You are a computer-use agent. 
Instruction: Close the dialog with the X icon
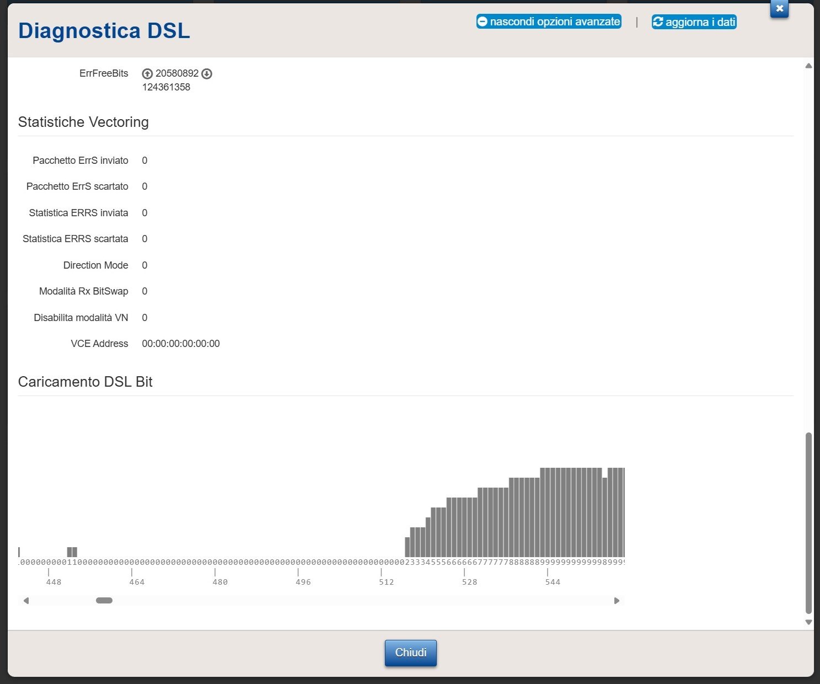pyautogui.click(x=779, y=8)
